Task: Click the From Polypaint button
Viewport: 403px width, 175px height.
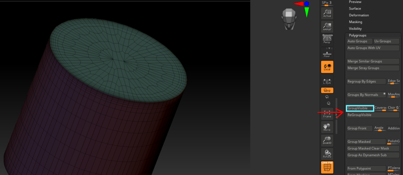Action: (x=366, y=169)
